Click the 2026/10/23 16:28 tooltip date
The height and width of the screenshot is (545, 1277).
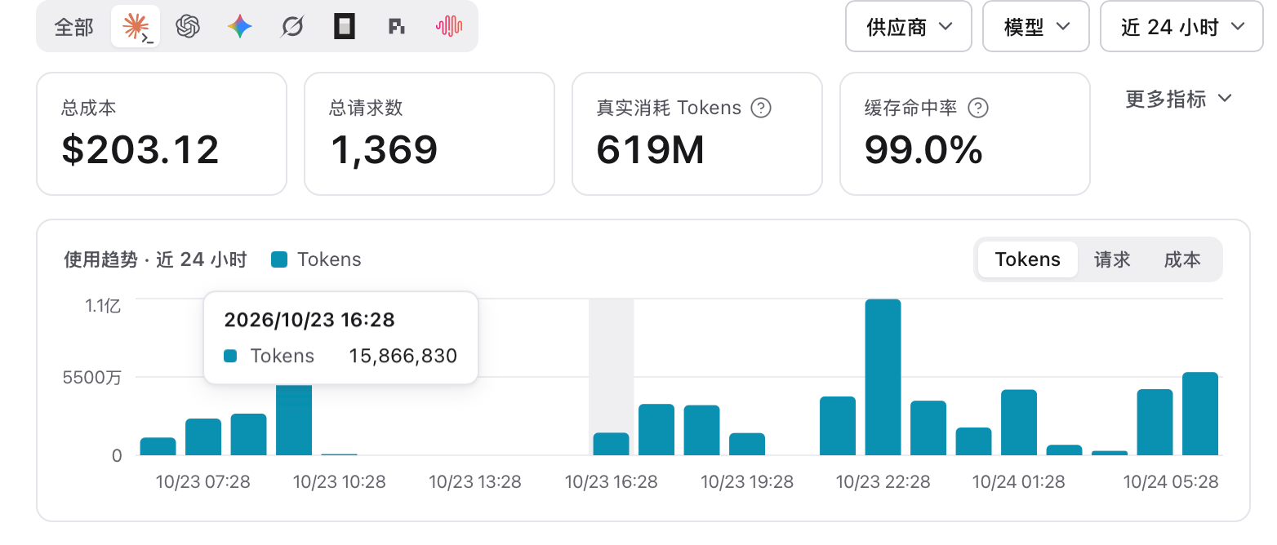[309, 320]
